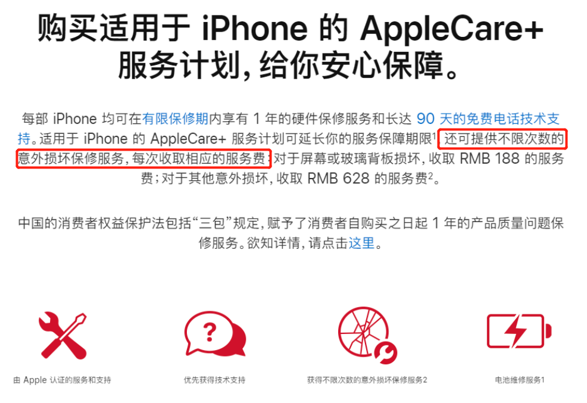Click the question mark speech bubble icon

[216, 334]
